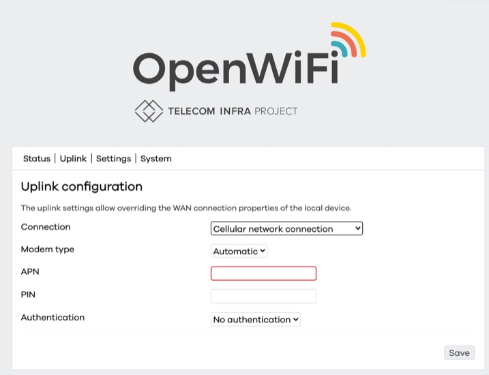Click the Authentication field label
Image resolution: width=489 pixels, height=375 pixels.
click(x=53, y=318)
